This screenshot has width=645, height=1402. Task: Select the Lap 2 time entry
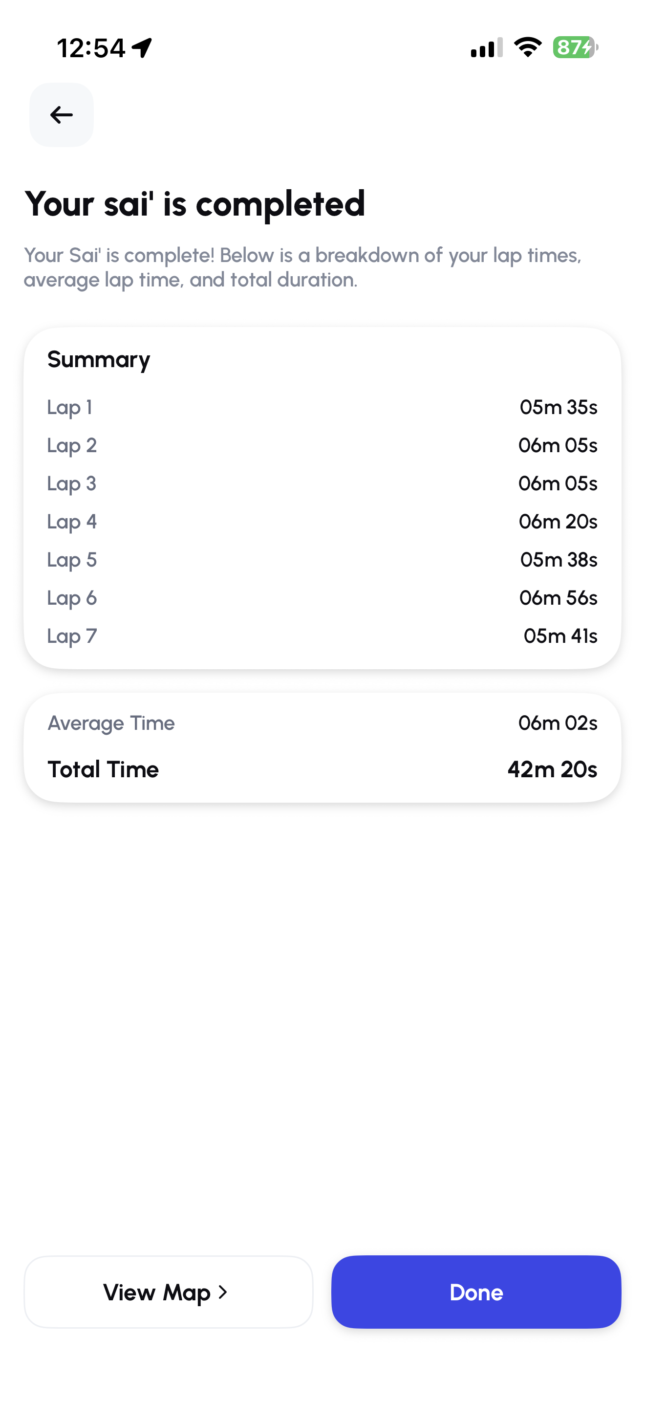coord(558,445)
